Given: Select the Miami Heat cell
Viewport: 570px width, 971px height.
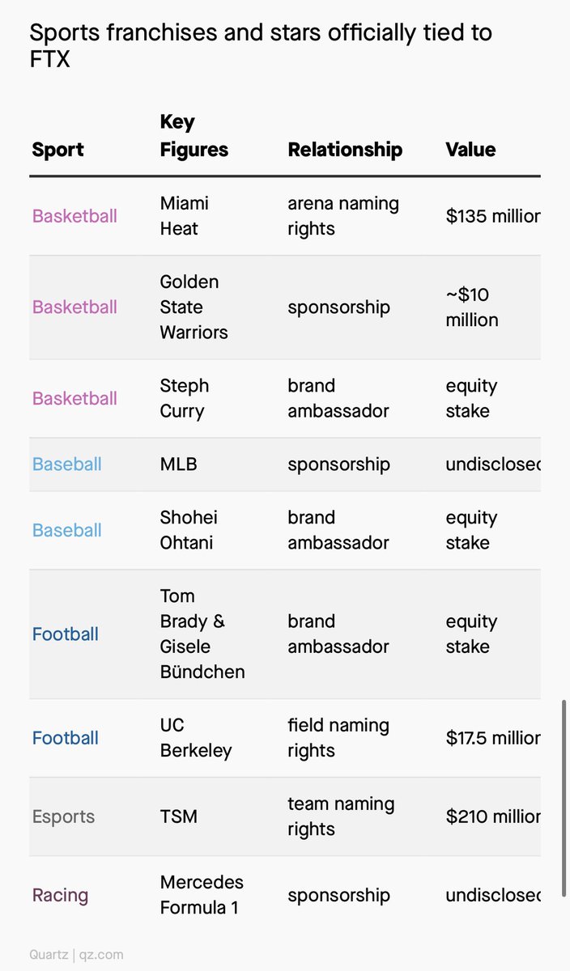Looking at the screenshot, I should click(185, 216).
